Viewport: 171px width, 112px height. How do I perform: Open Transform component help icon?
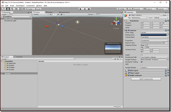[166, 21]
